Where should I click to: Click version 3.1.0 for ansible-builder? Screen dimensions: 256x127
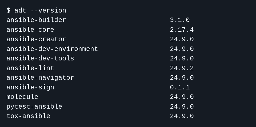[x=180, y=20]
